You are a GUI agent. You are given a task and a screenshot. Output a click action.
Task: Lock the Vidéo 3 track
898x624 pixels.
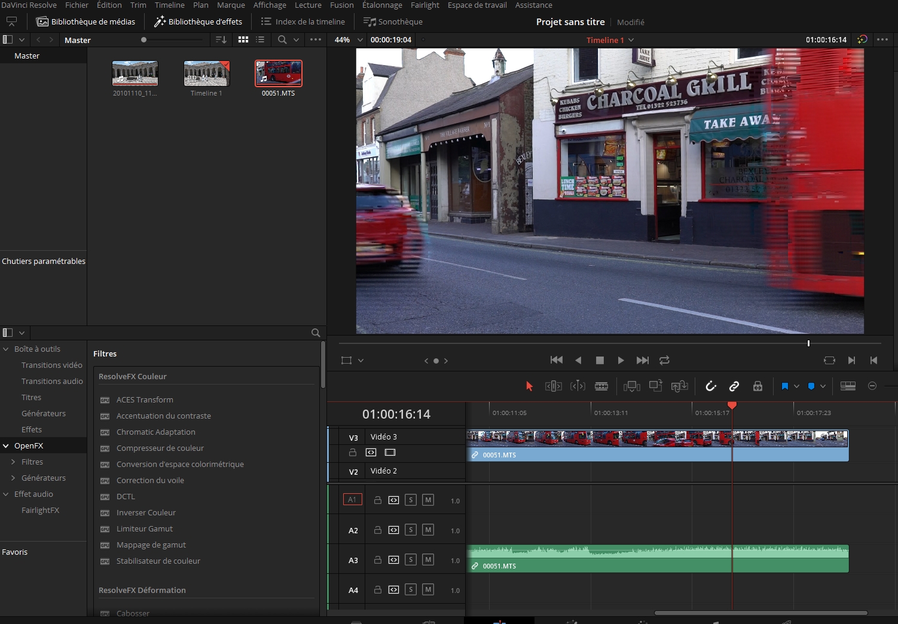click(353, 453)
